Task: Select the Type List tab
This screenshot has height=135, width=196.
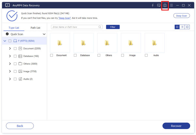Action: [14, 28]
